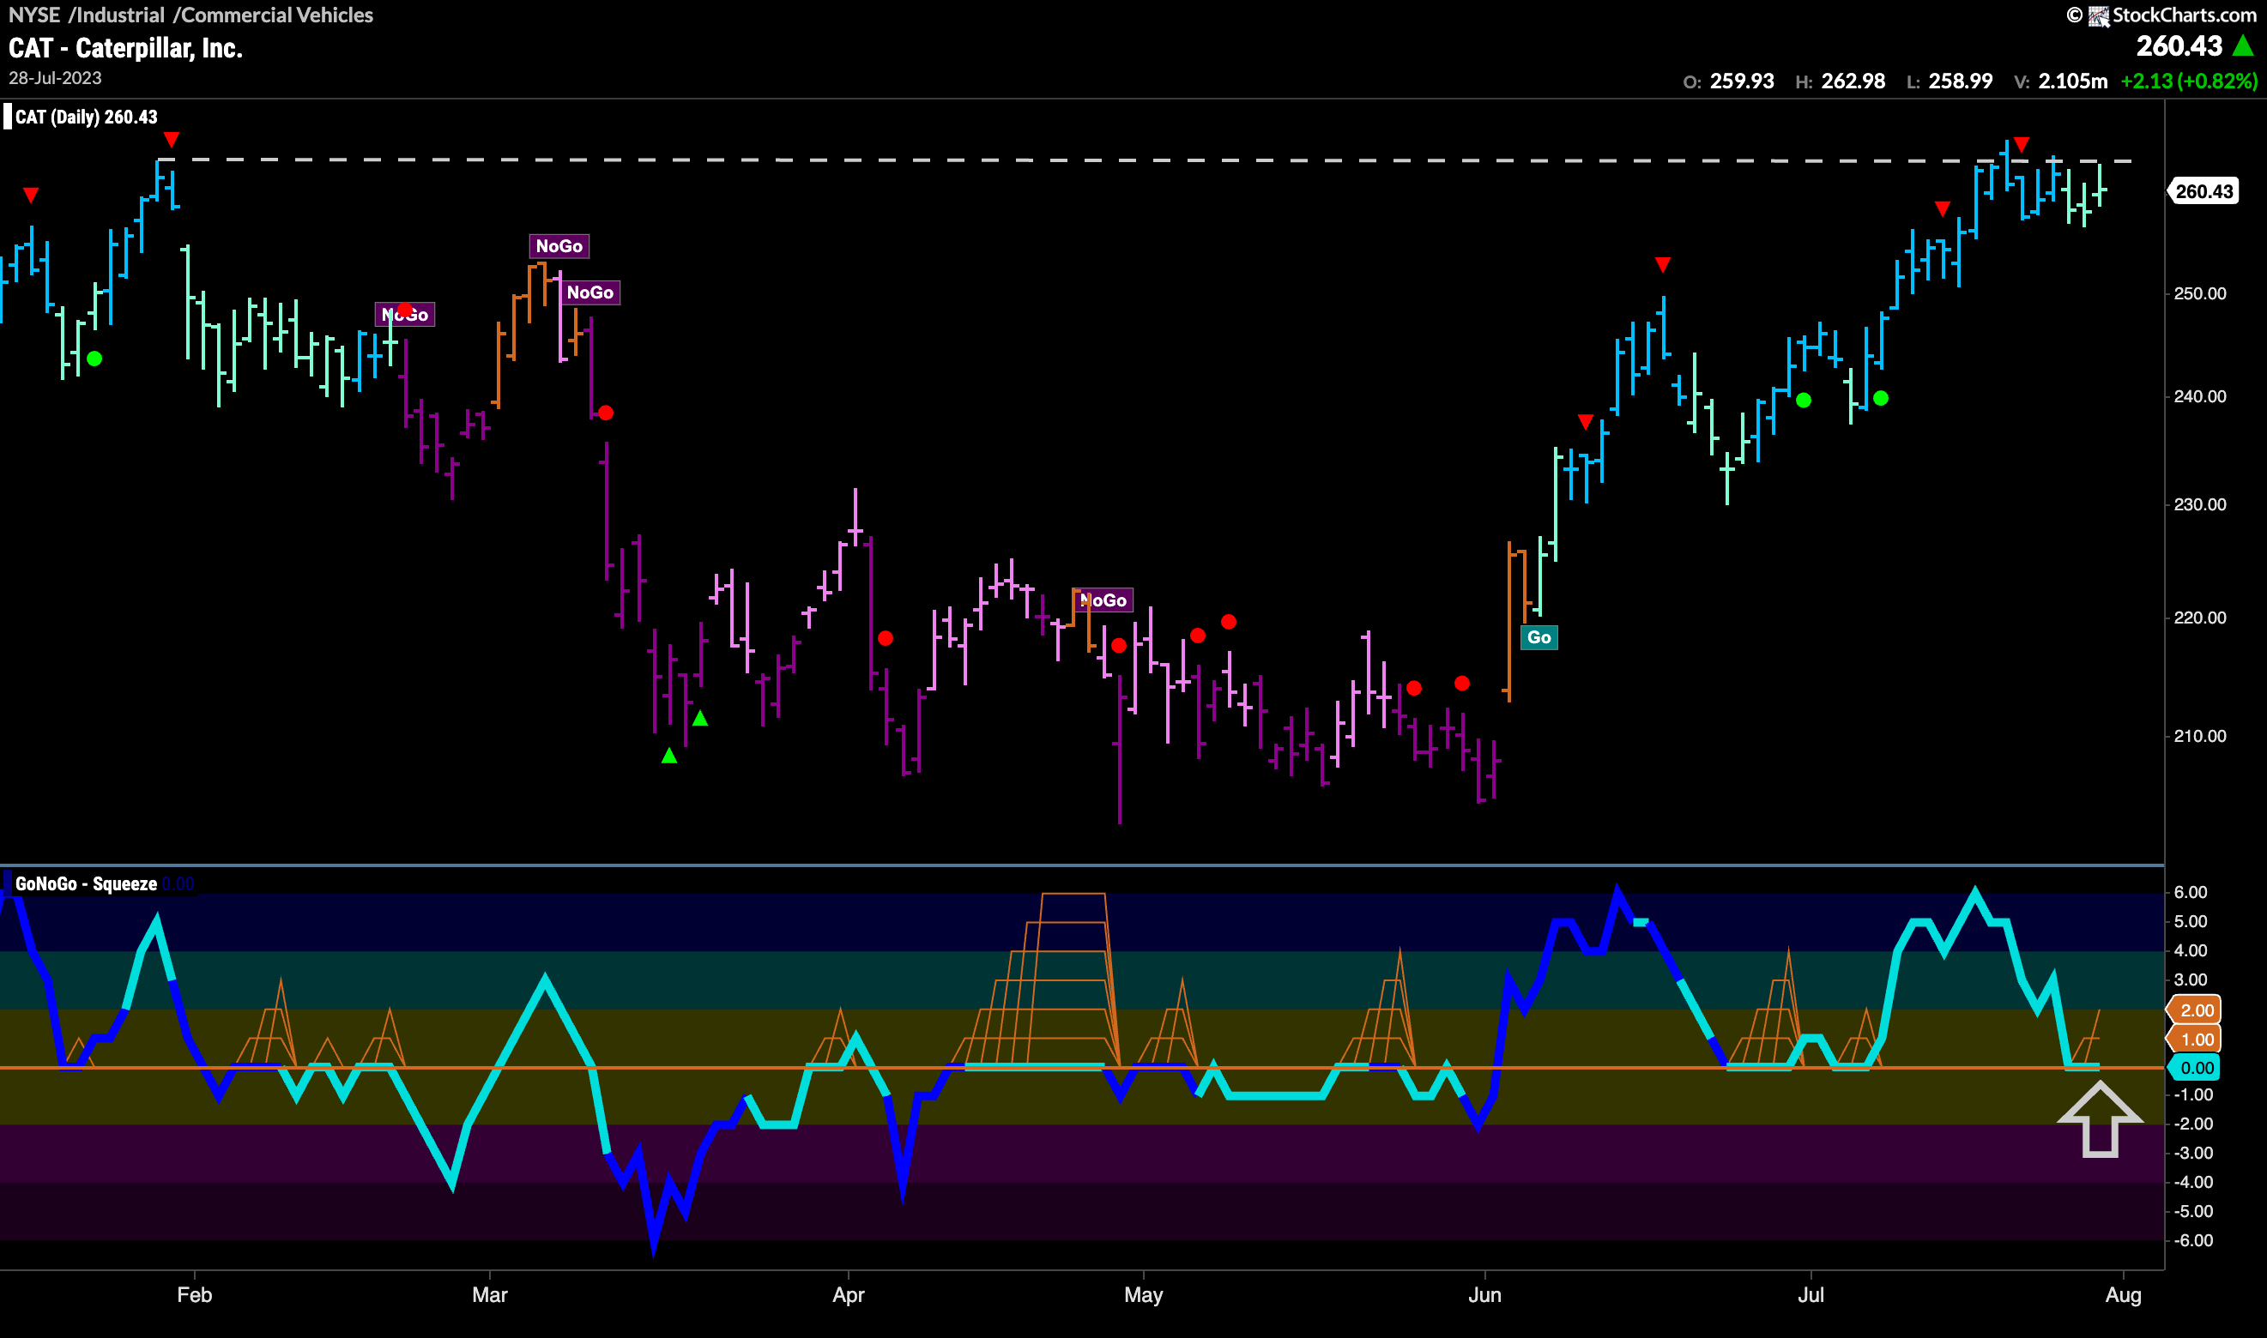Click the Feb label on the time axis
Screen dimensions: 2267x1338
pos(194,1295)
